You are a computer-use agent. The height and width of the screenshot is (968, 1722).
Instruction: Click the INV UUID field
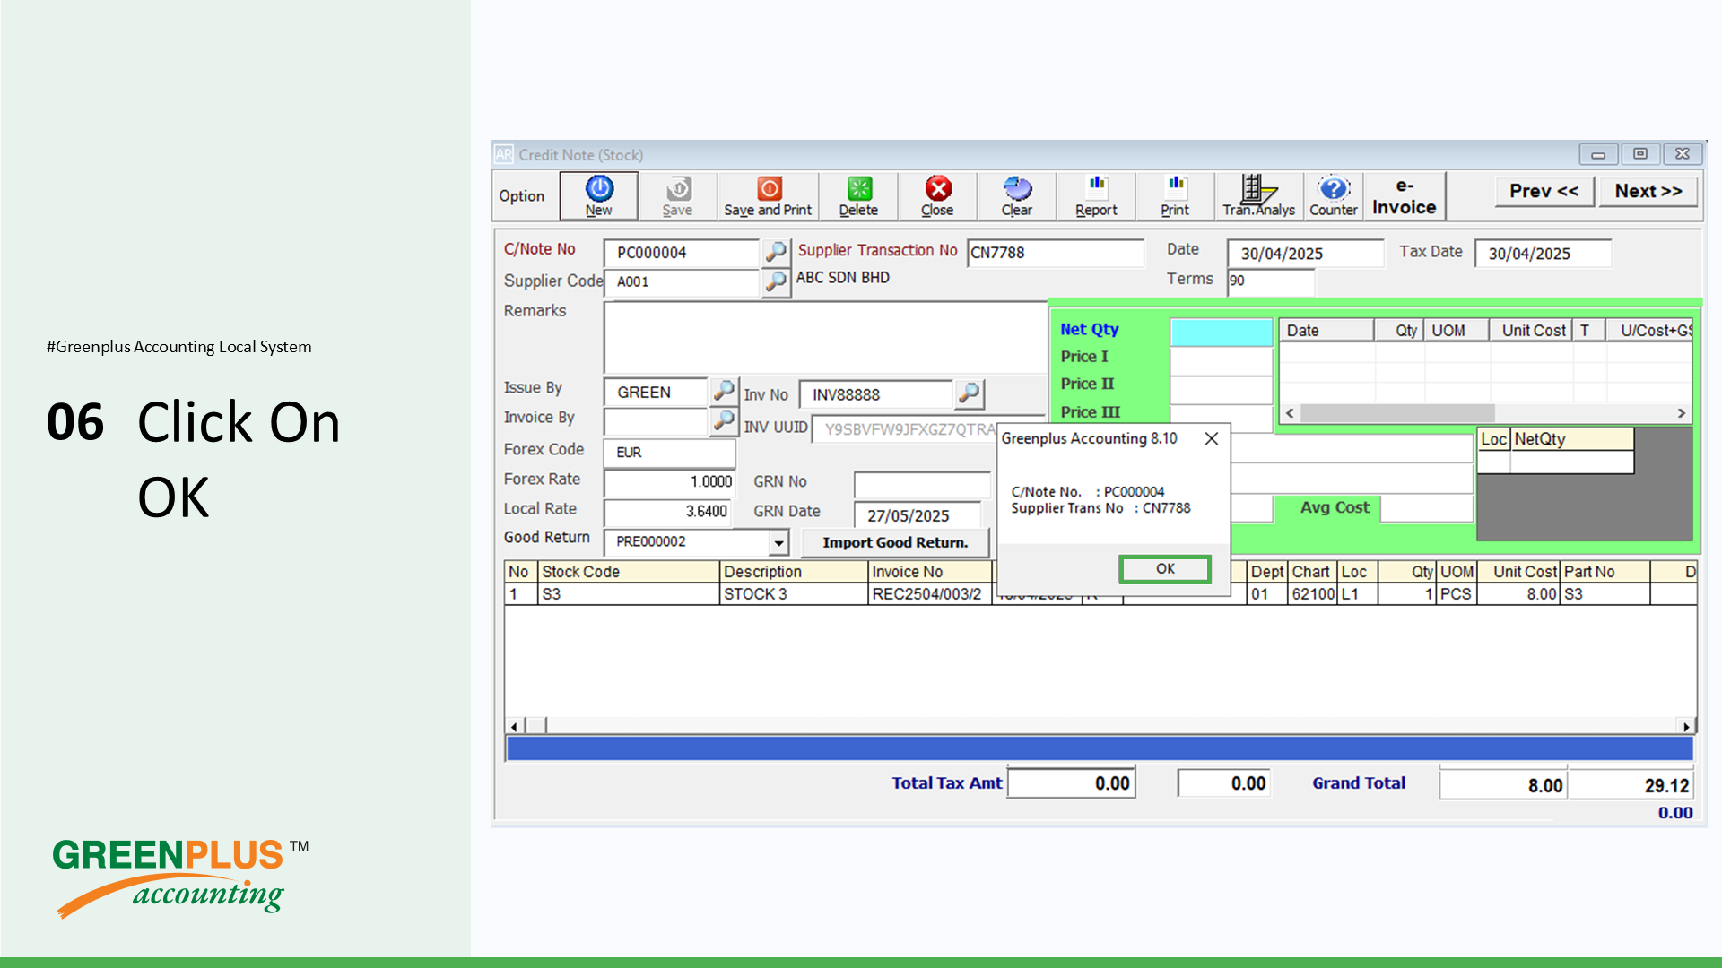[x=906, y=429]
